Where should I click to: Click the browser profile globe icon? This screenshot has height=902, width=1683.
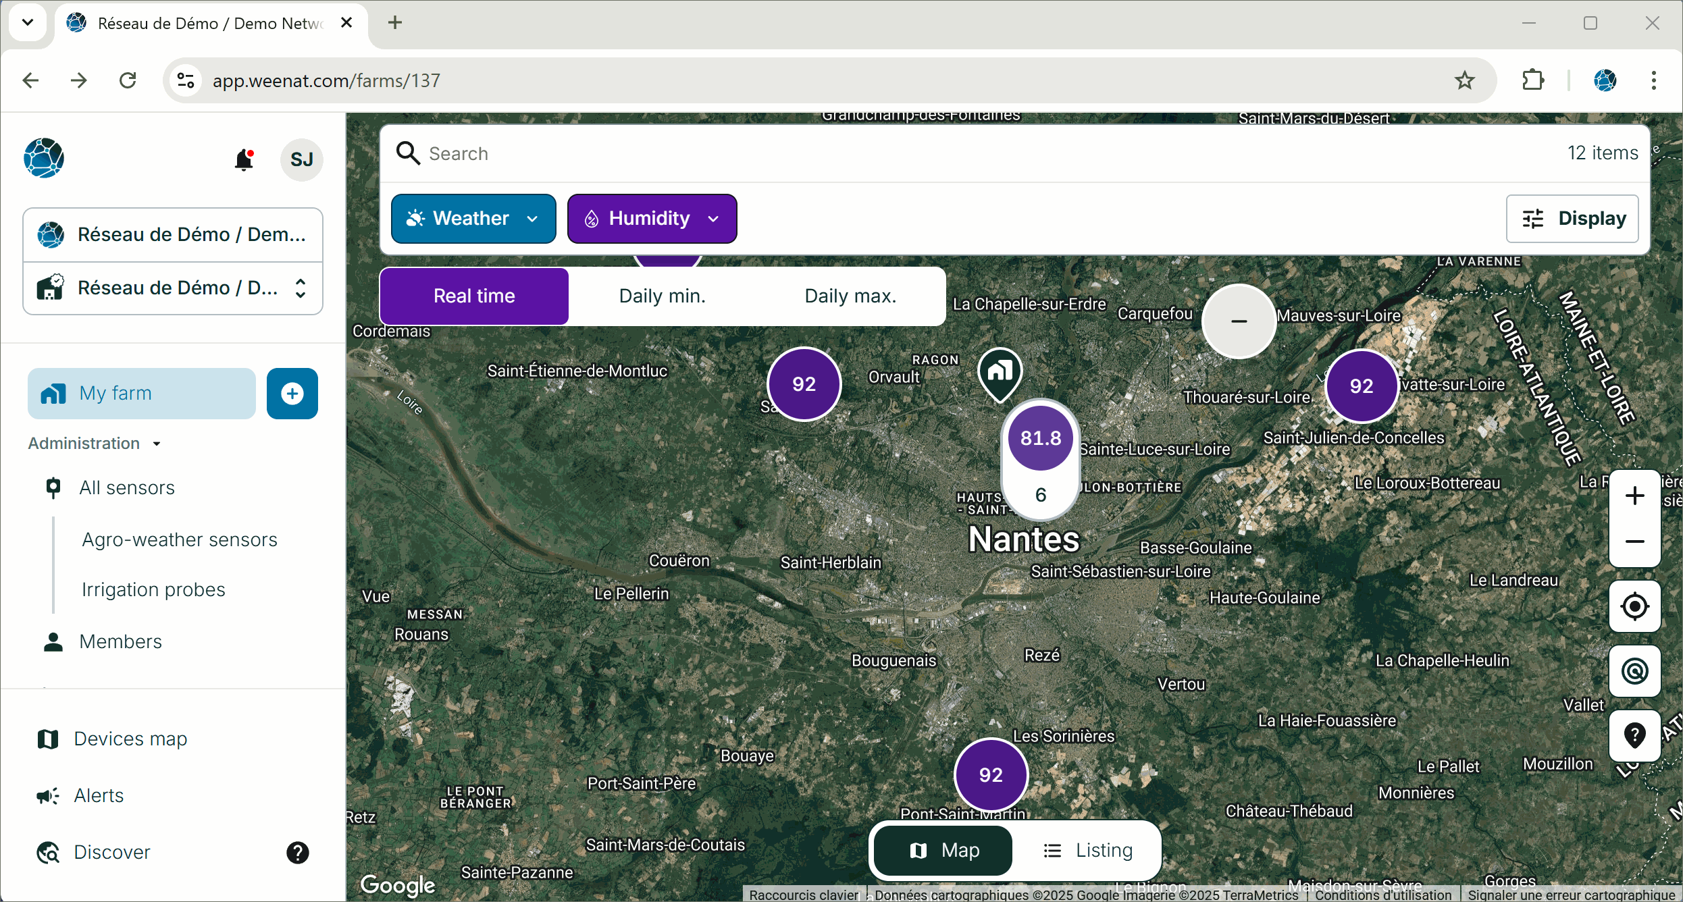tap(1605, 80)
